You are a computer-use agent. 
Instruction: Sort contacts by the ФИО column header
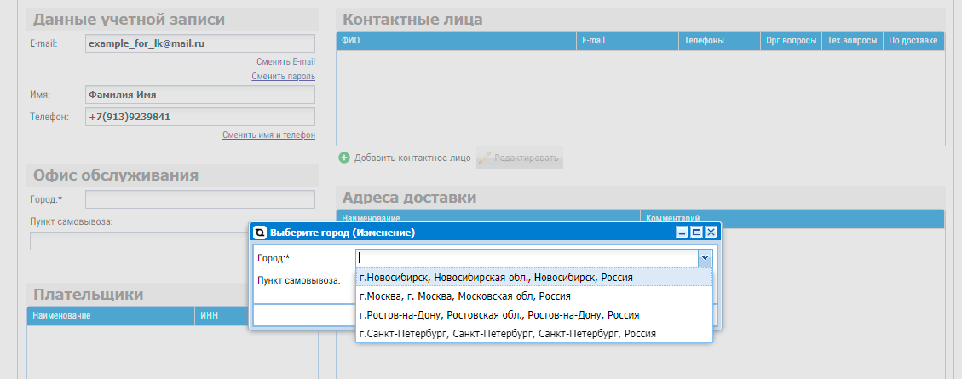(457, 41)
